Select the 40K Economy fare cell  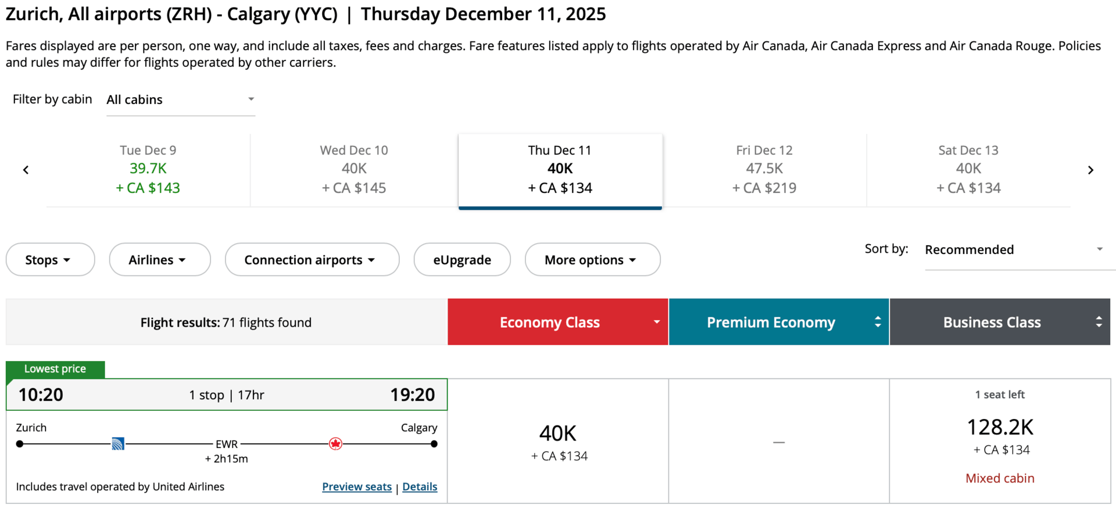point(558,442)
